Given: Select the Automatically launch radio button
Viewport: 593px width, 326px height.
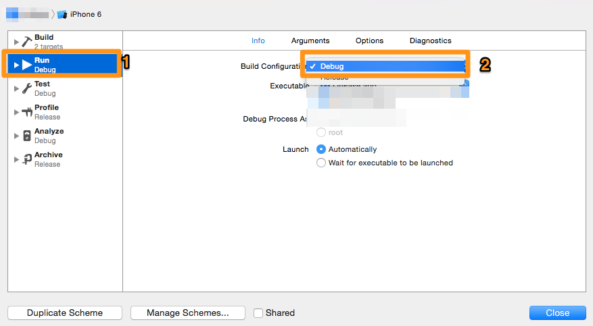Looking at the screenshot, I should 321,149.
